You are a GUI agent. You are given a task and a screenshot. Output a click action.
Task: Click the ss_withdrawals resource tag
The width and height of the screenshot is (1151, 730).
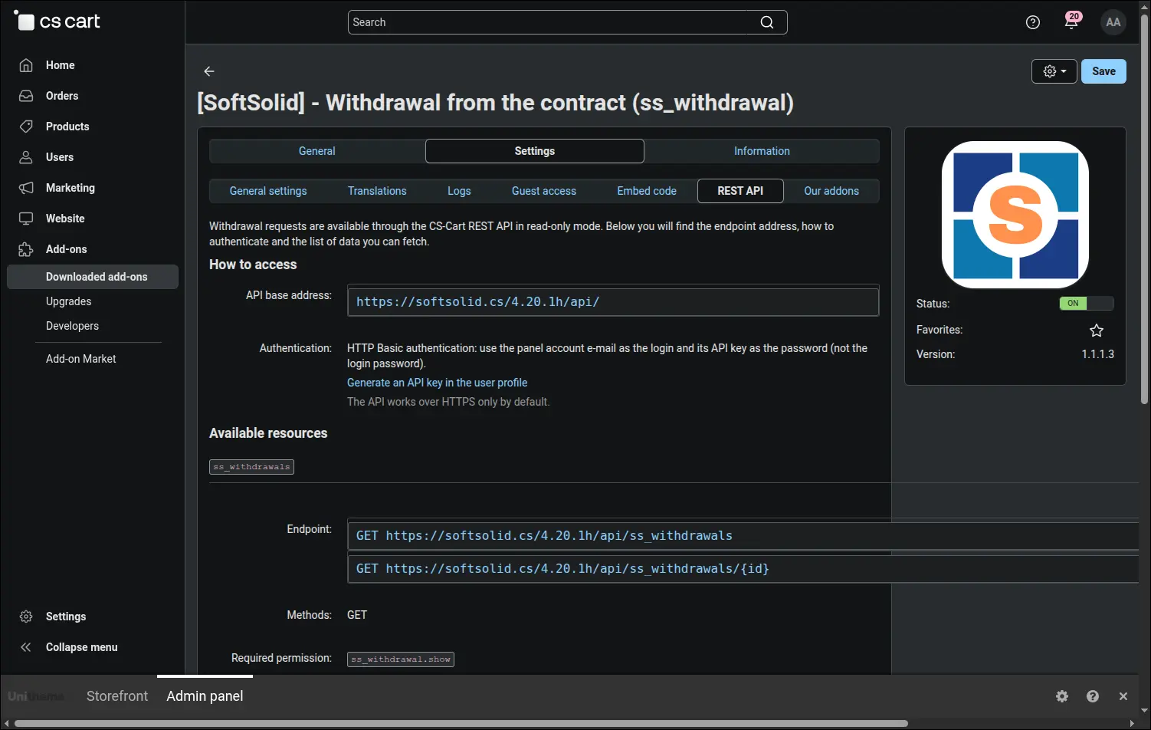251,467
